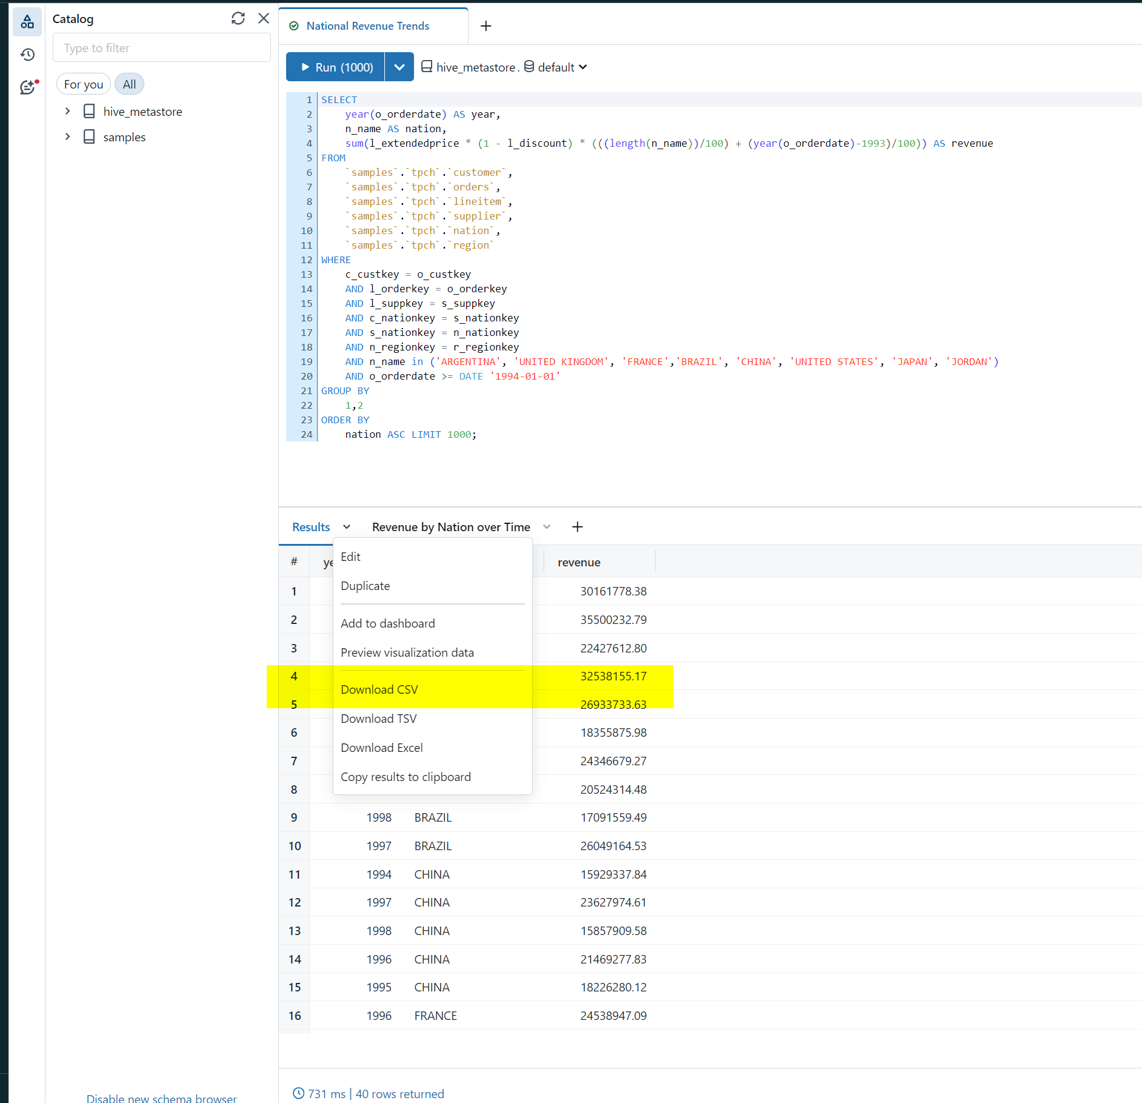Close the Catalog panel
The image size is (1142, 1103).
(x=264, y=19)
